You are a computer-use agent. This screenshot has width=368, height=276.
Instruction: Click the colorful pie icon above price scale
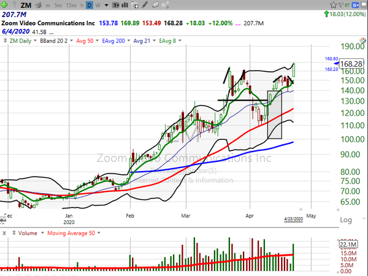pos(363,40)
